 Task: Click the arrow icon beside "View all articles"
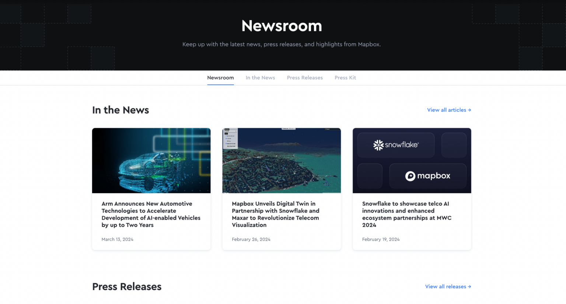[469, 110]
